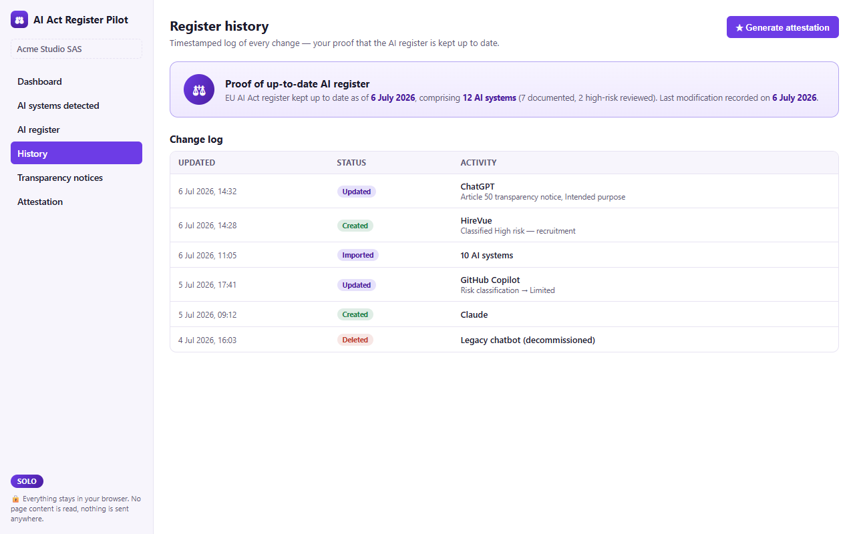This screenshot has height=534, width=855.
Task: Open Transparency notices page
Action: (x=76, y=178)
